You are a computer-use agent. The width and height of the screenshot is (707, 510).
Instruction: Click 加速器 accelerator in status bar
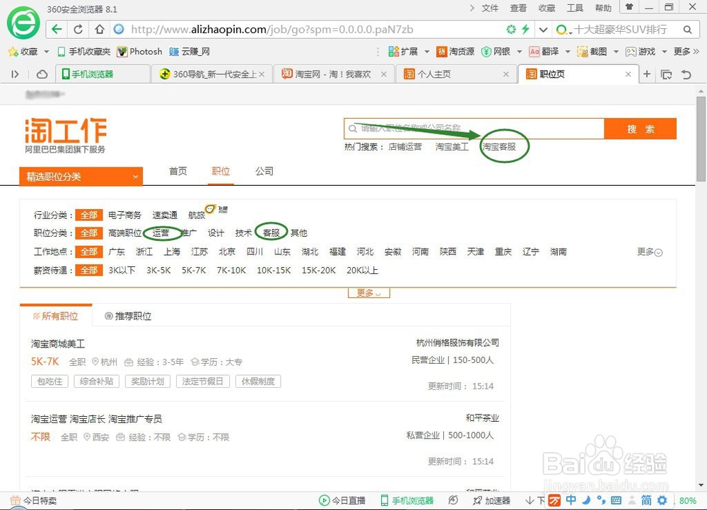[491, 501]
